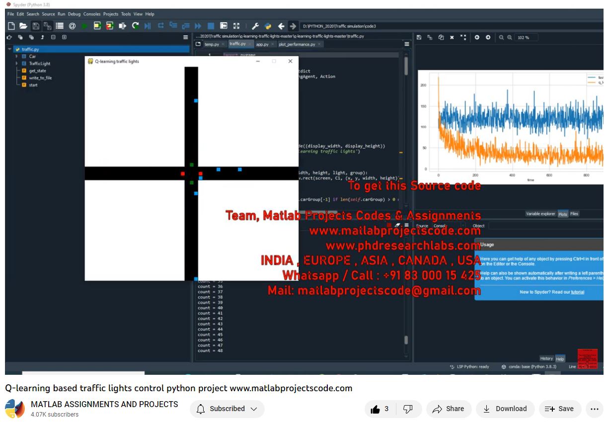Collapse the traffic.py outline tree node
Screen dimensions: 609x425
pos(10,49)
